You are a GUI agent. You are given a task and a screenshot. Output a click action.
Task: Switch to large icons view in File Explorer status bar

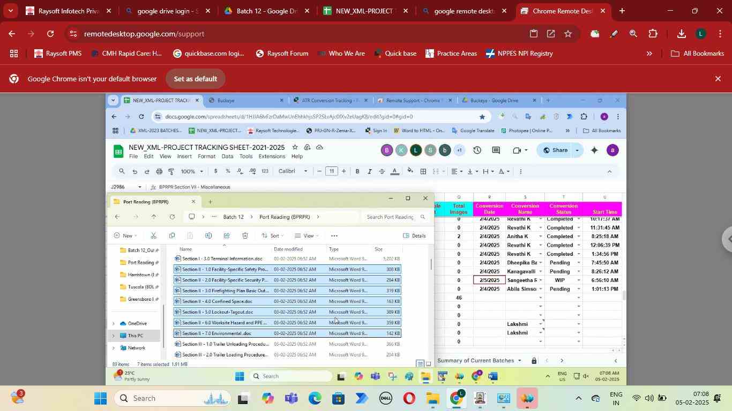pos(428,364)
